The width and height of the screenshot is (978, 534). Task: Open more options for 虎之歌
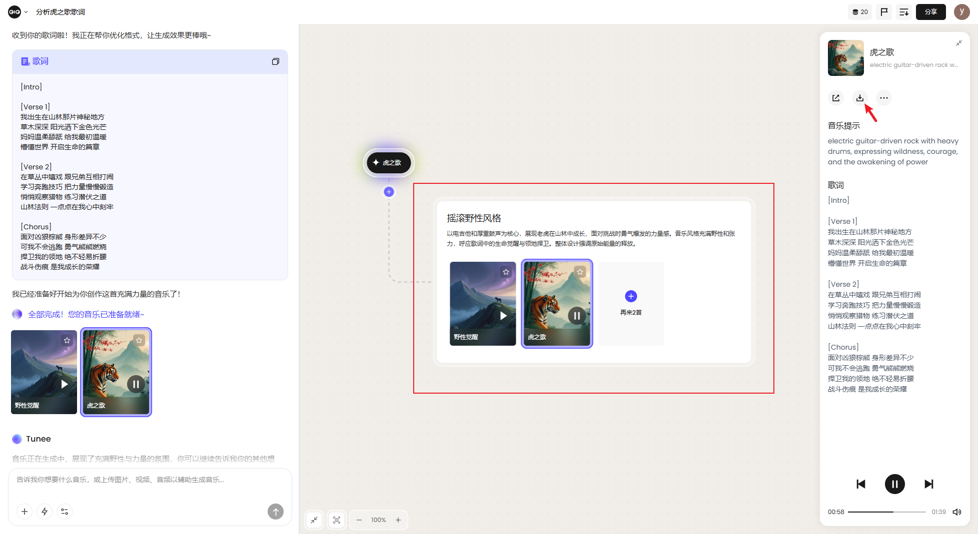[883, 98]
